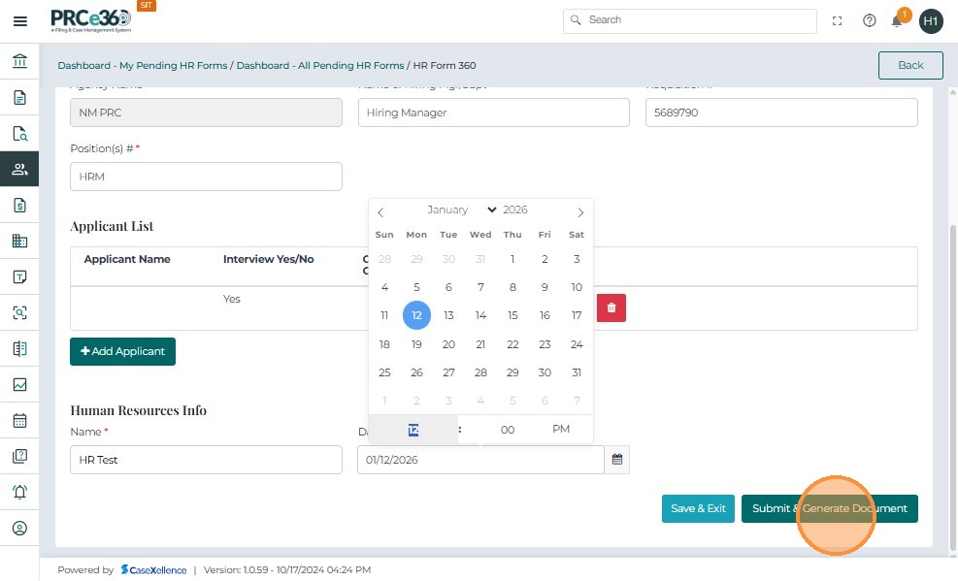Delete the applicant row with trash icon

coord(611,307)
